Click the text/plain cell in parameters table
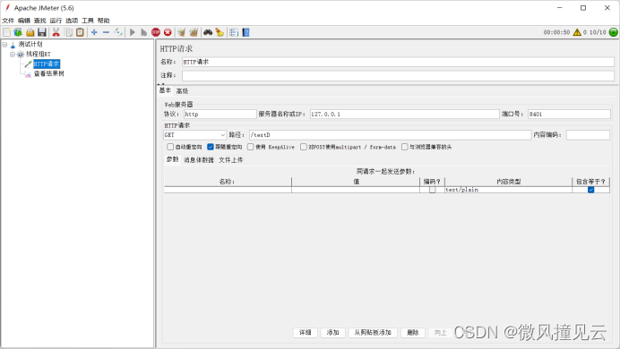Image resolution: width=620 pixels, height=349 pixels. (x=508, y=190)
